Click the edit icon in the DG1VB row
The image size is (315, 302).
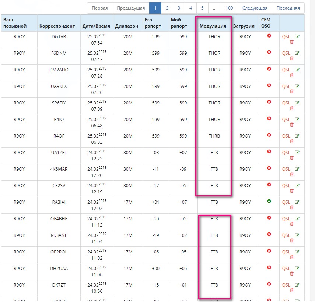[x=297, y=36]
